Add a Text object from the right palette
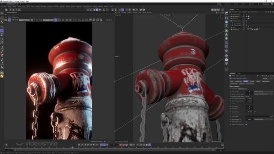Image resolution: width=274 pixels, height=154 pixels. tap(226, 26)
